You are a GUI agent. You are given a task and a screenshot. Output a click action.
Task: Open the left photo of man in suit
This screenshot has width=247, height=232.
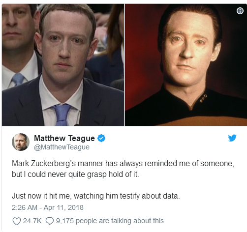tap(63, 65)
